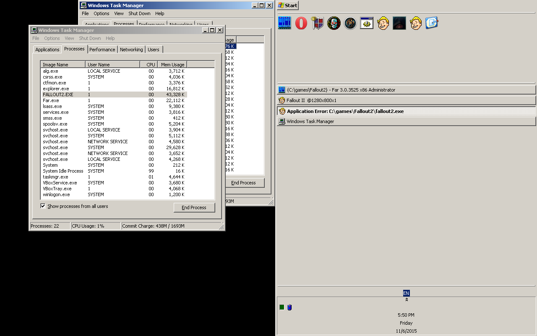537x336 pixels.
Task: Click the sword and shield quick launch icon
Action: point(318,23)
